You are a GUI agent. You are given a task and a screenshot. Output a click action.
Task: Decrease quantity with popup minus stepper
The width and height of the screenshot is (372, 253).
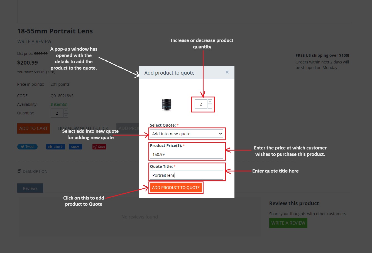pyautogui.click(x=210, y=106)
